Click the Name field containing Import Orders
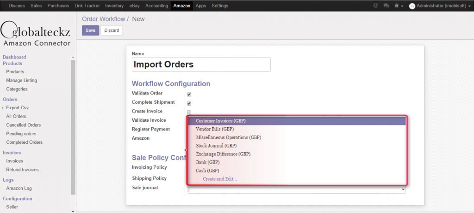The width and height of the screenshot is (474, 213). pos(201,65)
